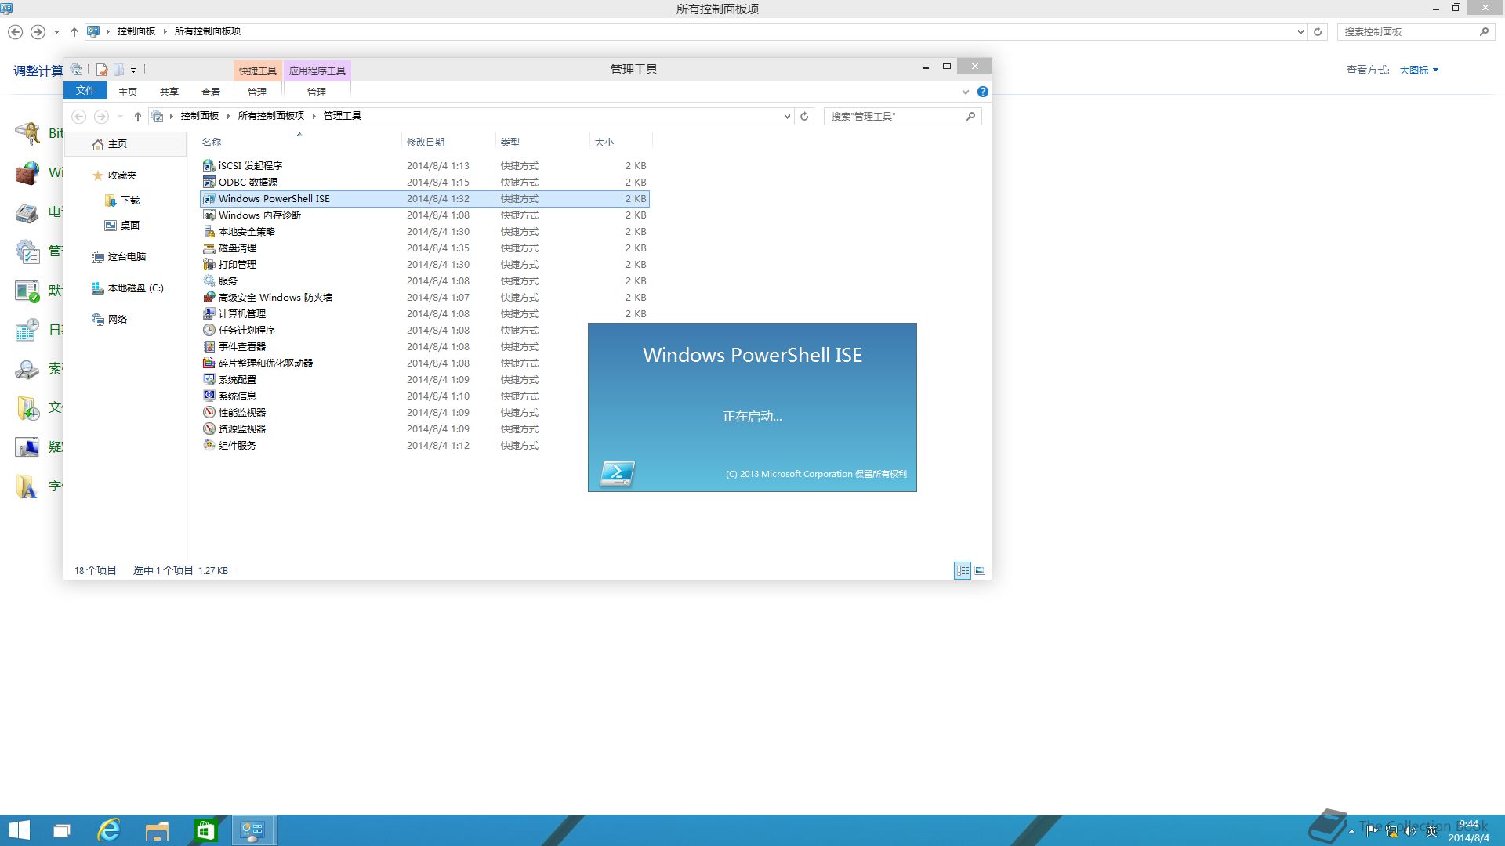Open quick access toolbar customize dropdown
1505x846 pixels.
[133, 70]
